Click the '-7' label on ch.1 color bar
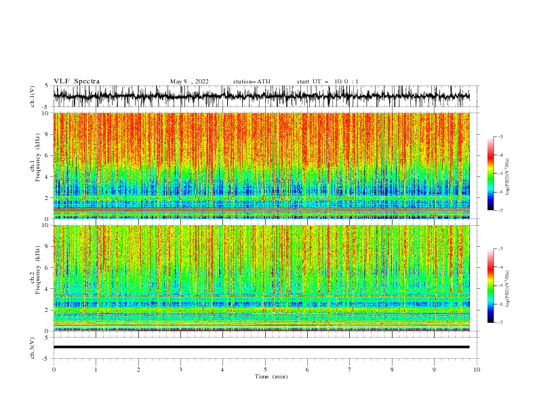 click(x=500, y=210)
